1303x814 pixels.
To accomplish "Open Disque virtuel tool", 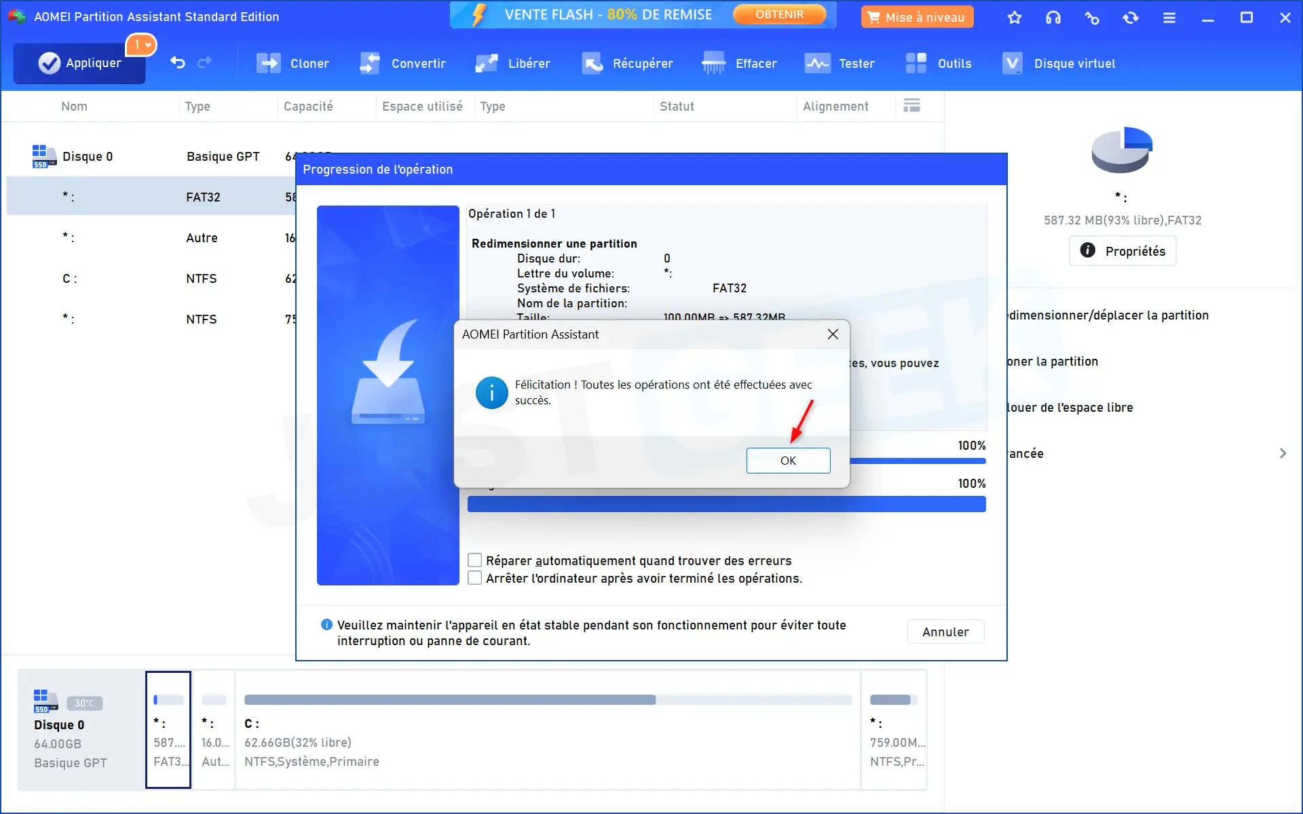I will (1059, 63).
